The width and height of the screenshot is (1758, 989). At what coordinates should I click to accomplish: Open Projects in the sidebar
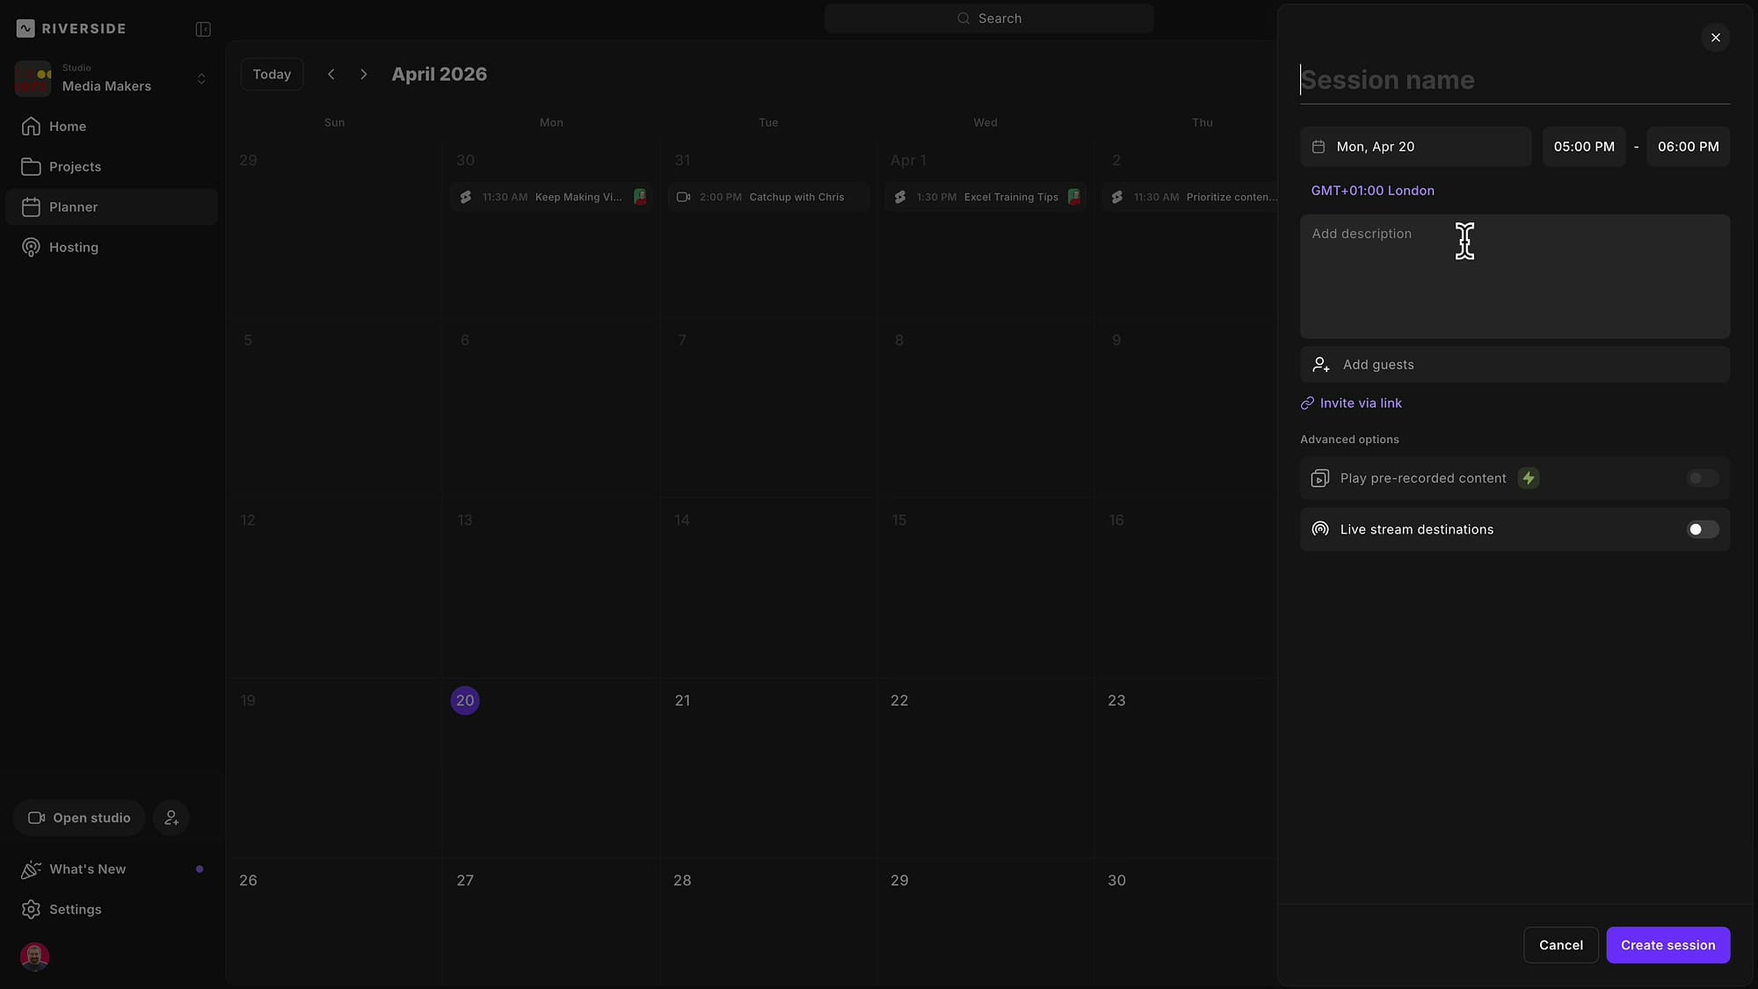pos(75,167)
